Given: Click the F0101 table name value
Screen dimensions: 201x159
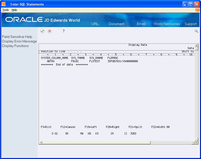Looking at the screenshot, I should click(75, 61).
